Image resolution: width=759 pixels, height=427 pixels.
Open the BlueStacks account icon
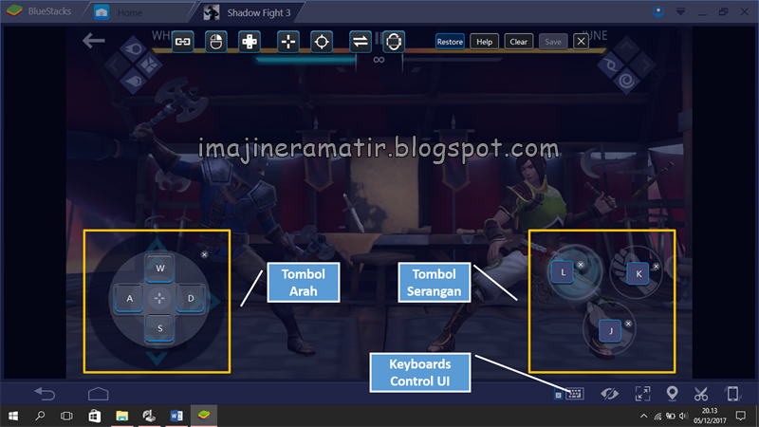(658, 11)
